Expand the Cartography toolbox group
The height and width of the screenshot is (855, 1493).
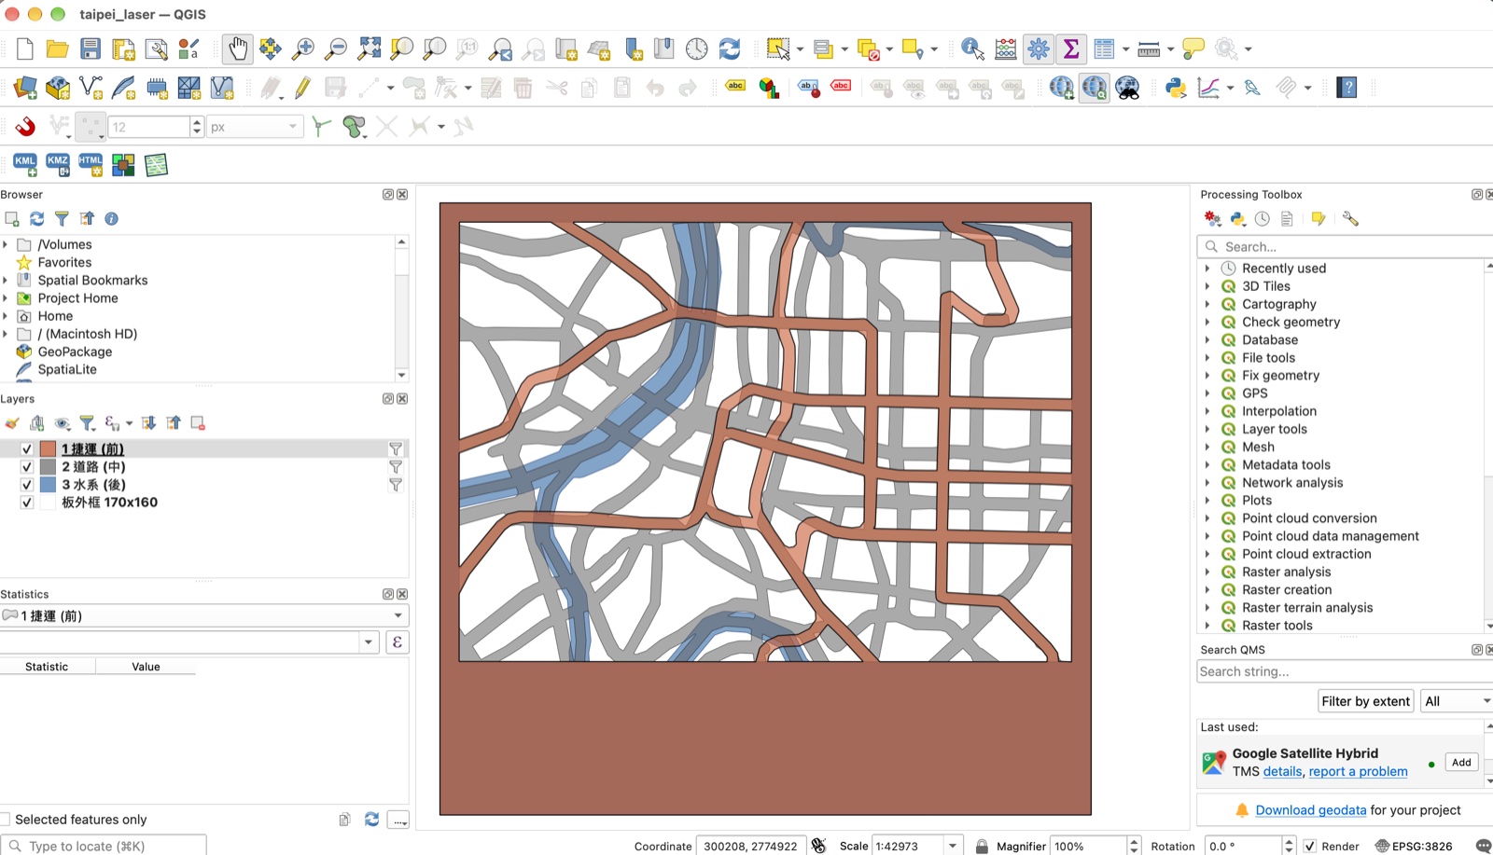click(x=1207, y=304)
